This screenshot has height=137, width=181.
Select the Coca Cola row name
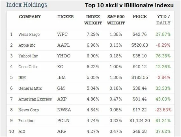tap(27, 67)
